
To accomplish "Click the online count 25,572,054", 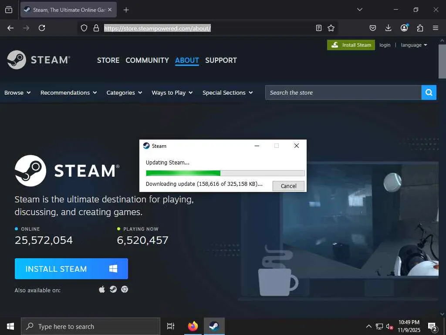I will point(44,240).
